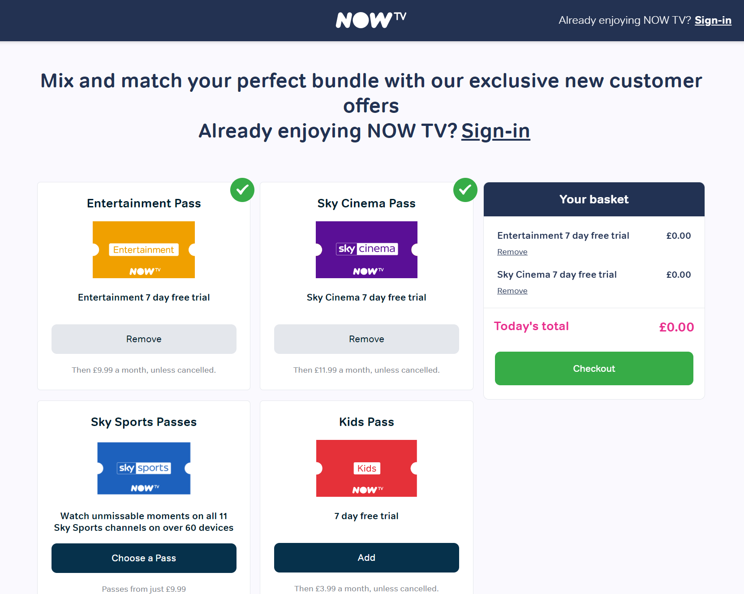Add the Kids Pass to basket
This screenshot has height=594, width=744.
pyautogui.click(x=366, y=558)
